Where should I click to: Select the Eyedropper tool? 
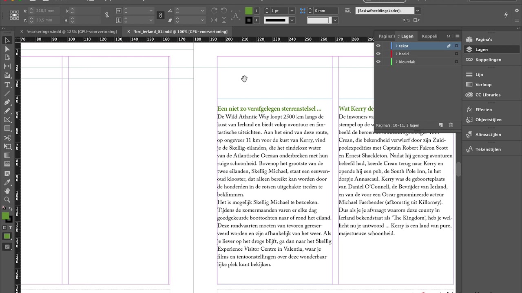(7, 182)
